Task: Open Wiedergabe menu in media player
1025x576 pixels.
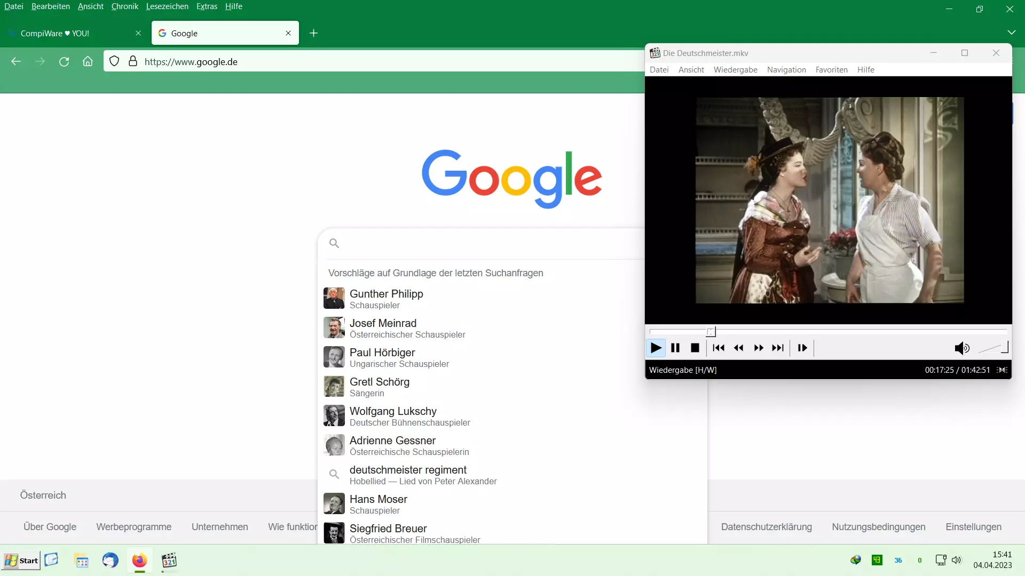Action: [736, 69]
